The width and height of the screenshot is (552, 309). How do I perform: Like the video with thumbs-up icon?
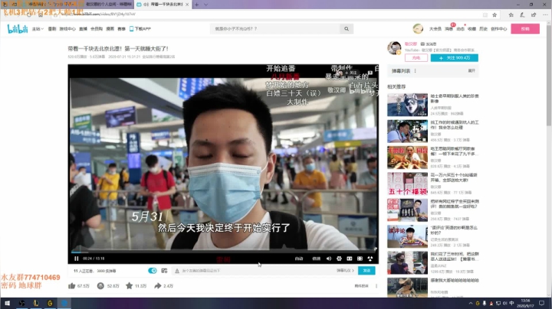click(x=72, y=286)
